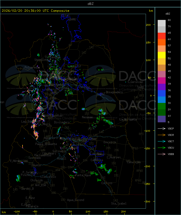Click the km label at bottom left
The width and height of the screenshot is (181, 215).
point(4,212)
